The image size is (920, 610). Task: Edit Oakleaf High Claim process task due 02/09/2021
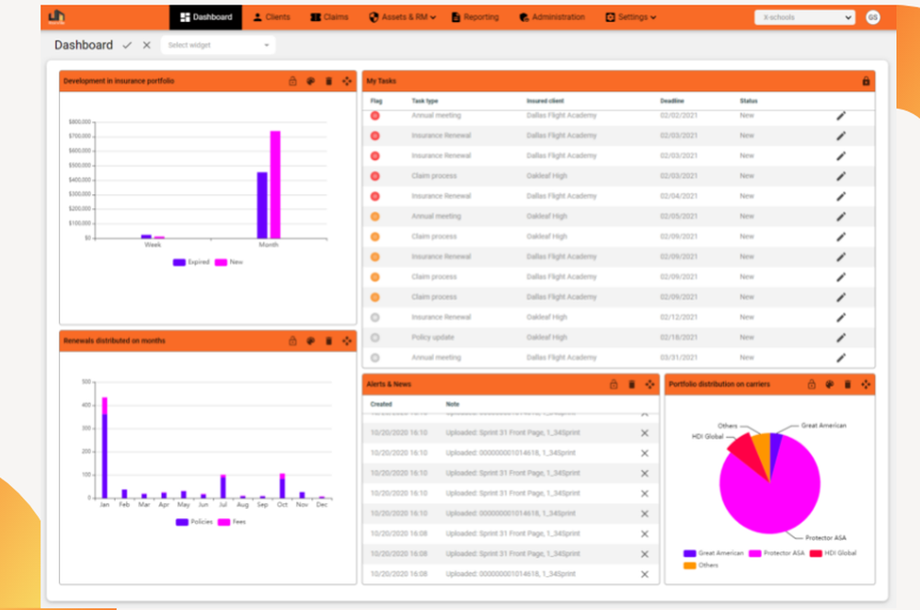click(841, 236)
